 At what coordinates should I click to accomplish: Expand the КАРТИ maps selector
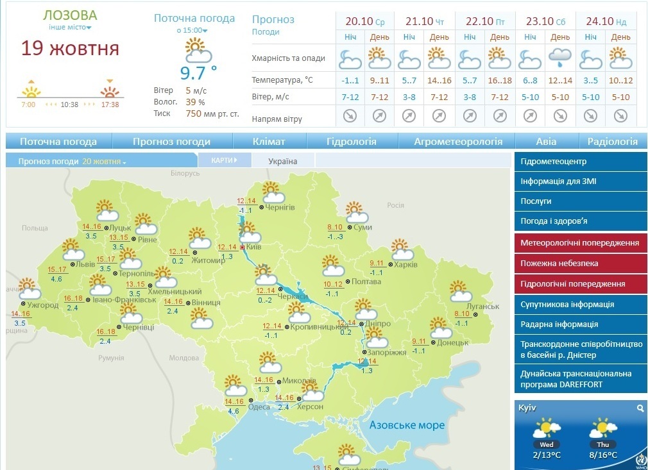point(225,160)
